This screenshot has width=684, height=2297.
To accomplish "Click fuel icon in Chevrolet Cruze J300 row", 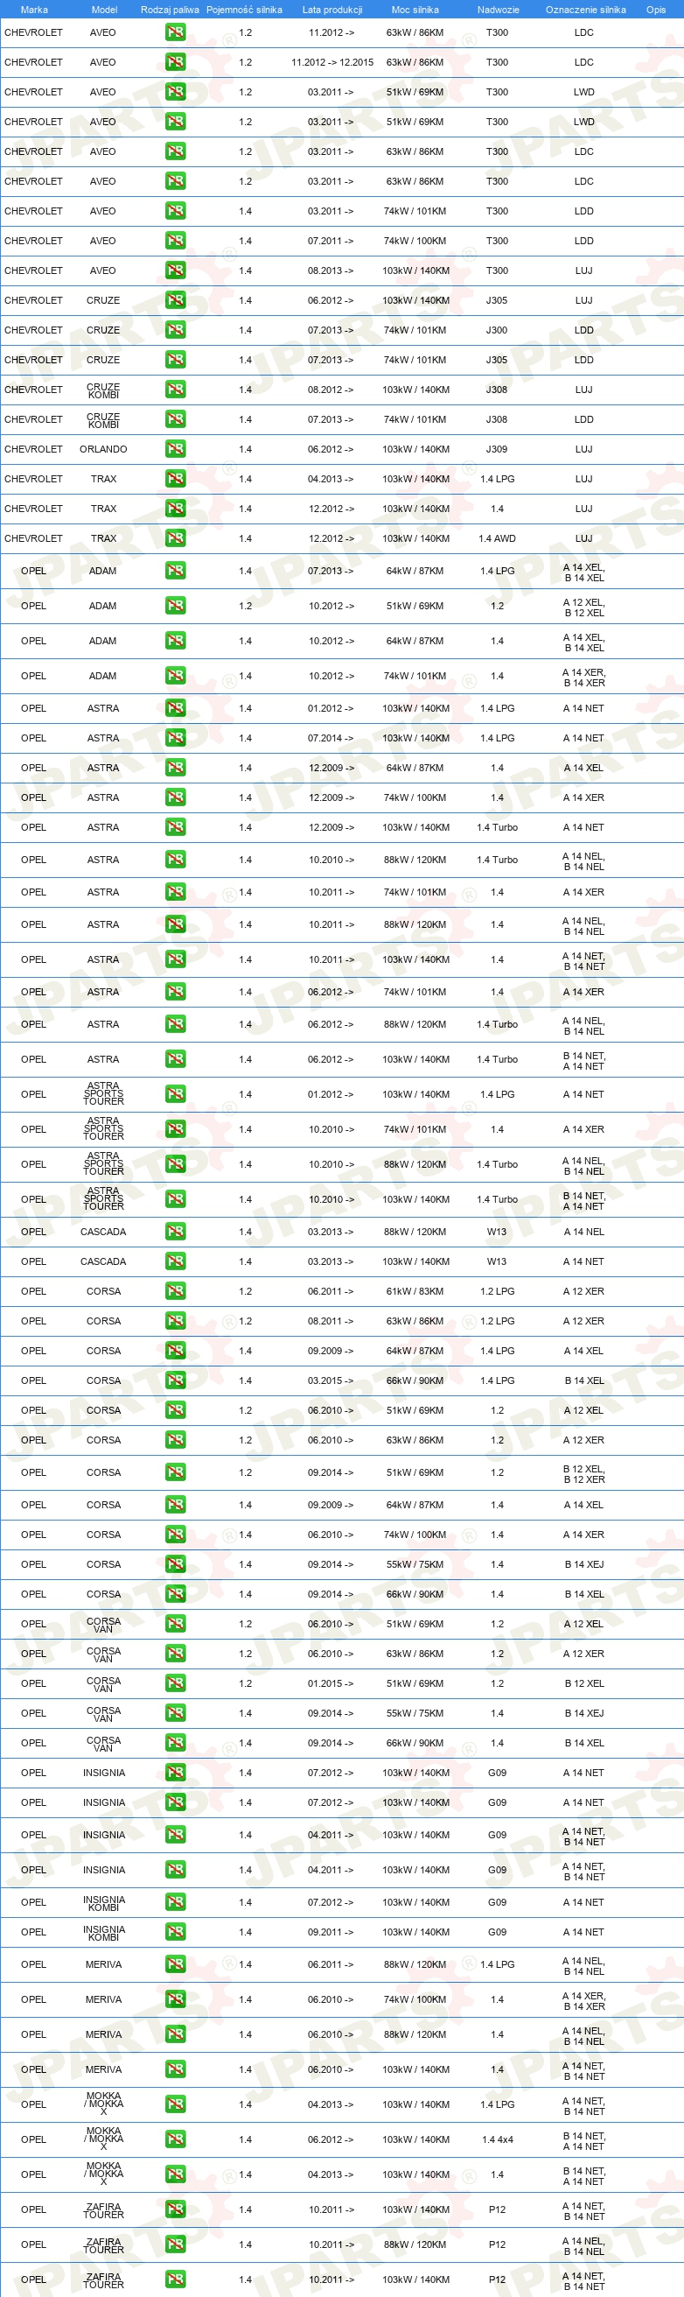I will (176, 330).
